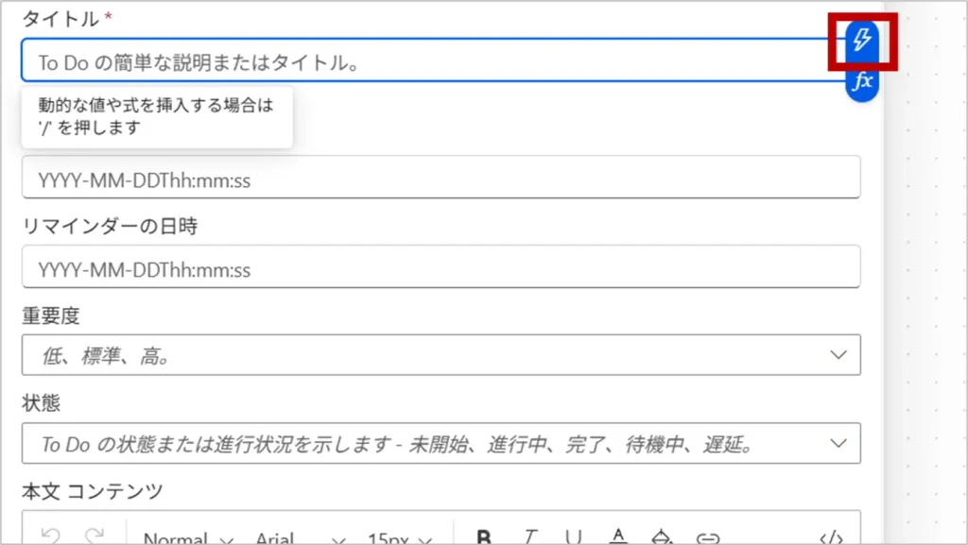The image size is (968, 545).
Task: Click the redo icon in editor toolbar
Action: pyautogui.click(x=95, y=537)
